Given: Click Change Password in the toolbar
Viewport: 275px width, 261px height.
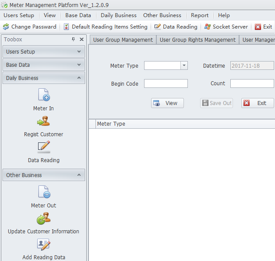Looking at the screenshot, I should click(x=29, y=27).
